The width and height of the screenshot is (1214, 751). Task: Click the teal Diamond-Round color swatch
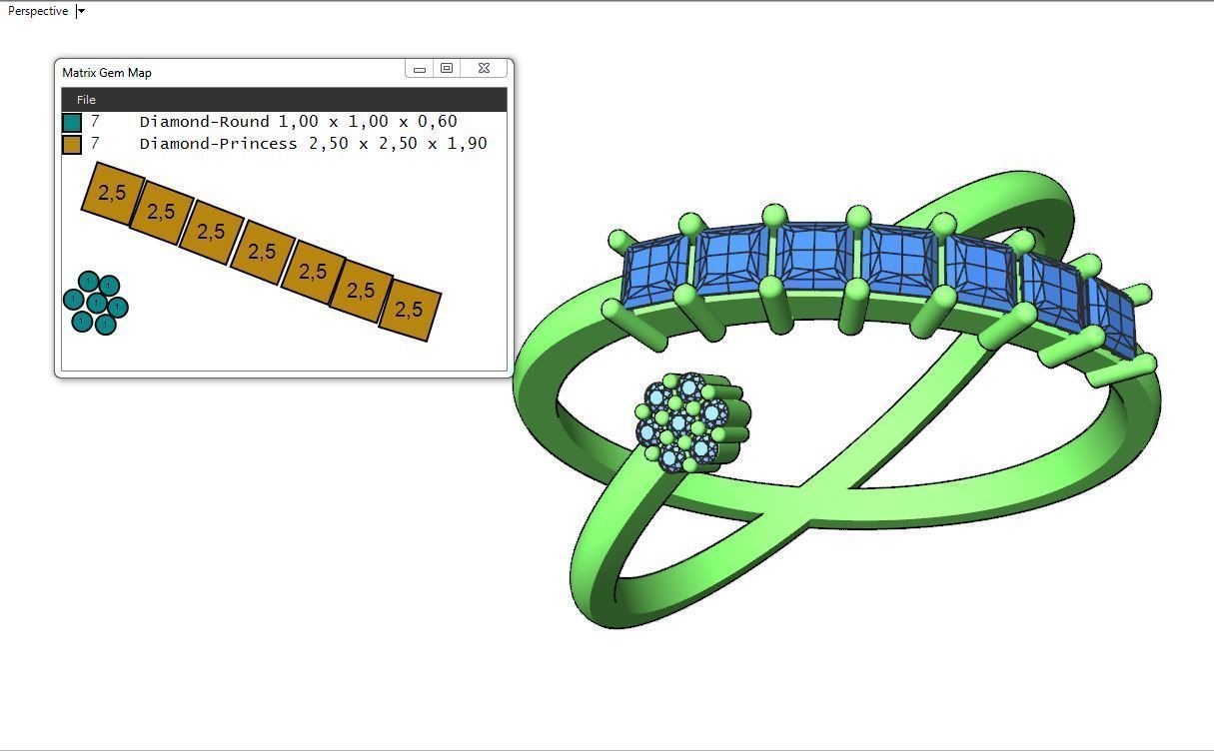(x=72, y=122)
